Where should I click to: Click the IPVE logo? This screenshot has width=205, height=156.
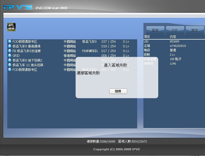coord(18,7)
